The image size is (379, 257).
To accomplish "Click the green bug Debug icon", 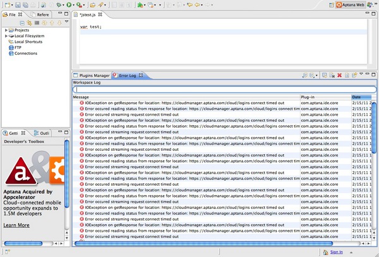I will coord(59,4).
